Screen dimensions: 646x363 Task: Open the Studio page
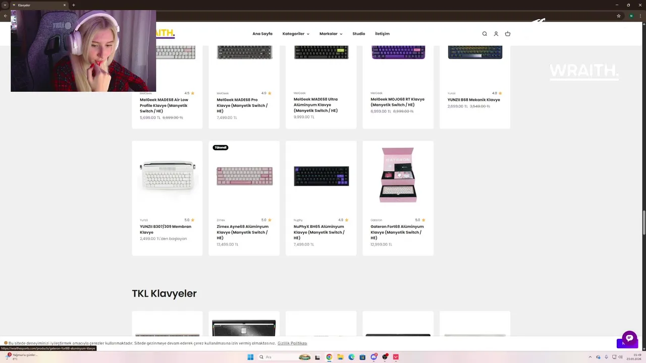click(359, 34)
